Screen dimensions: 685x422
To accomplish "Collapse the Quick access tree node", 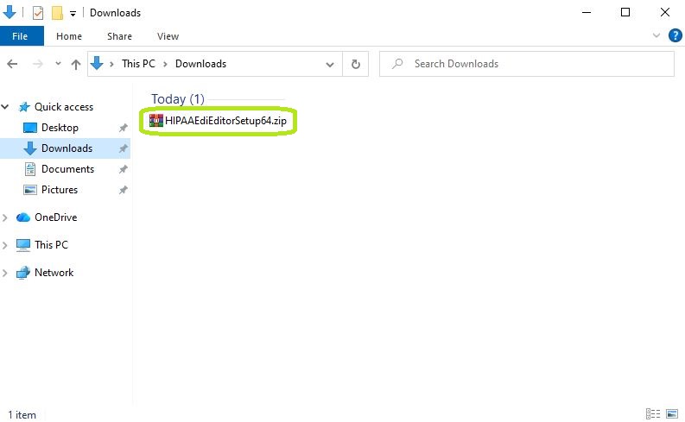I will click(5, 107).
